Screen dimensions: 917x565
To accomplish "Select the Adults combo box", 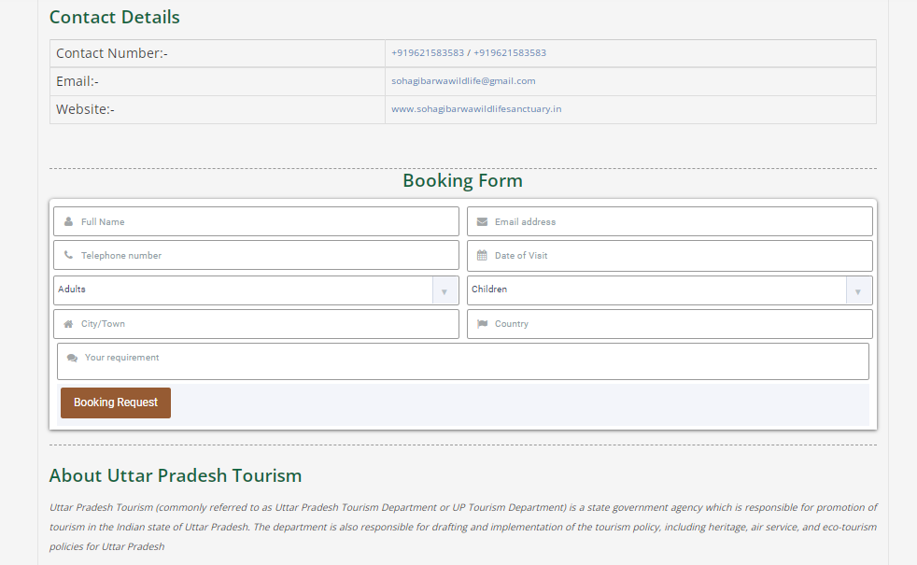I will point(256,290).
